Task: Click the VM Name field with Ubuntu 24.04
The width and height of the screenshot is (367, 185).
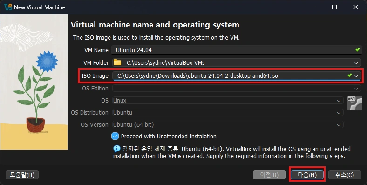Action: point(237,50)
